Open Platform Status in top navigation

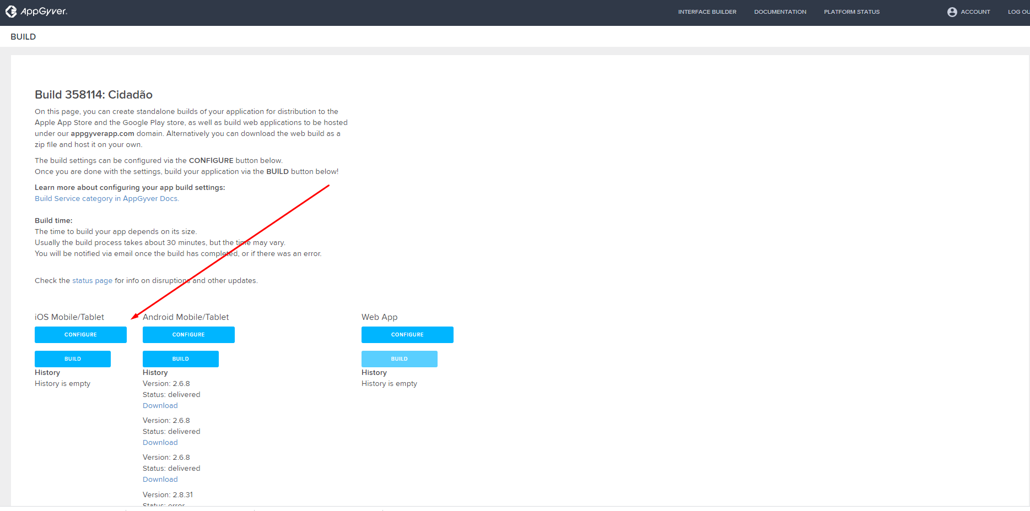coord(851,12)
